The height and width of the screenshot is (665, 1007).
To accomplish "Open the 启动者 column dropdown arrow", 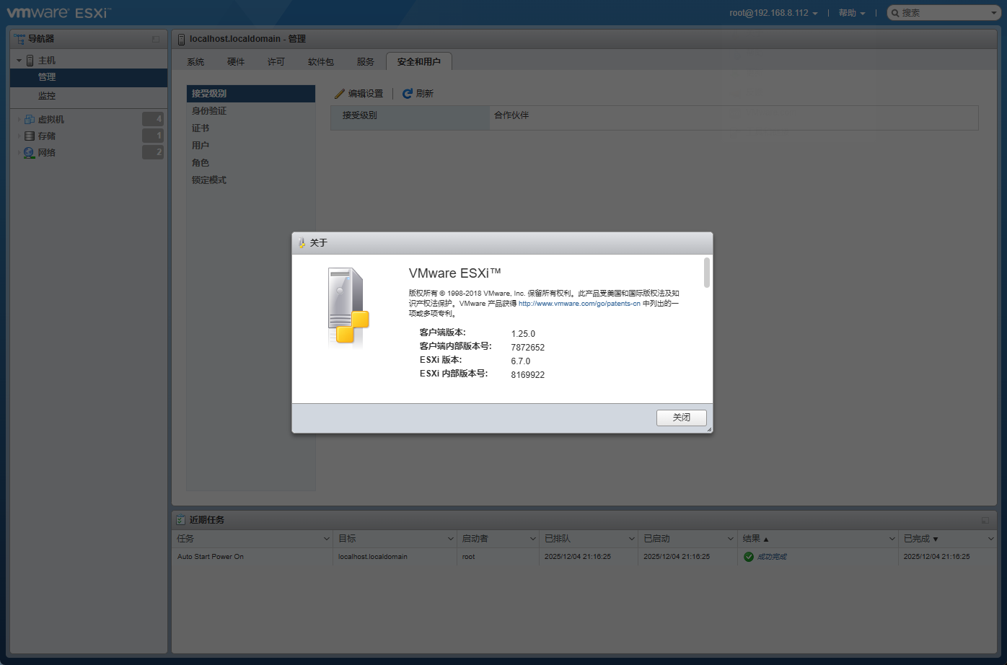I will pos(533,539).
